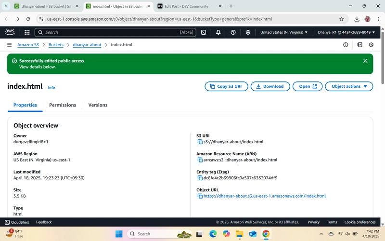Click the Download button

tap(270, 86)
